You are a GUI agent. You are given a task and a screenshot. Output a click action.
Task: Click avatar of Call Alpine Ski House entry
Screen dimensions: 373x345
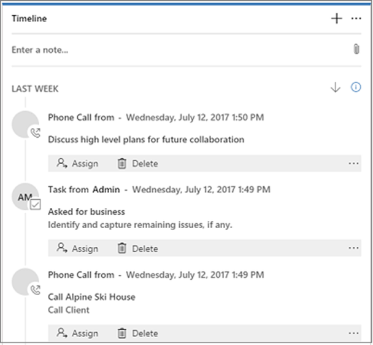click(x=25, y=282)
